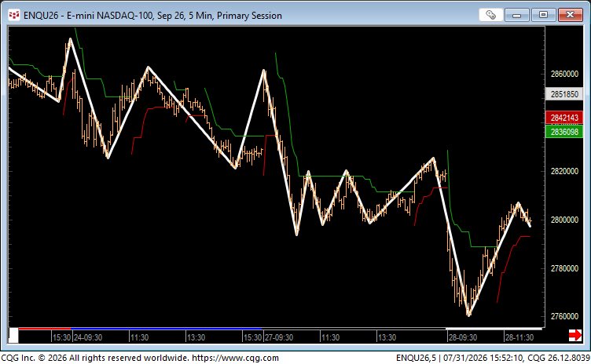Click the red scroll-right arrow icon
Screen dimensions: 591x364
pos(574,335)
